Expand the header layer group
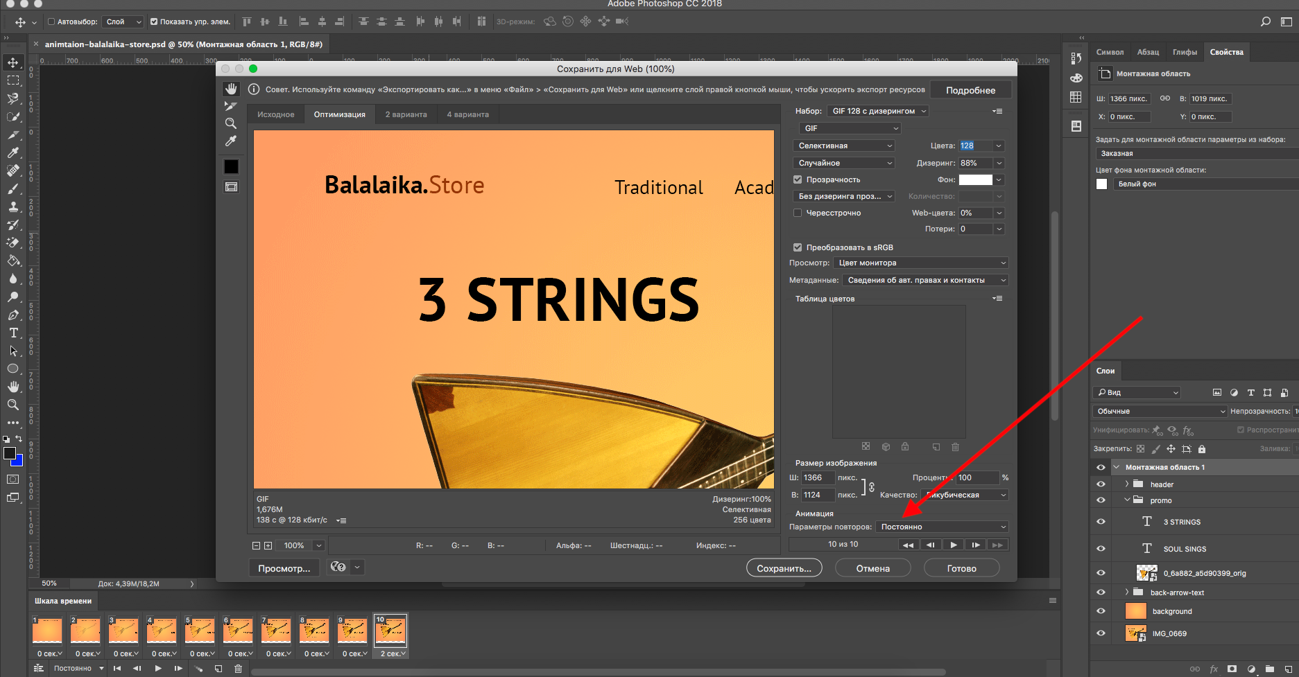 [1127, 484]
